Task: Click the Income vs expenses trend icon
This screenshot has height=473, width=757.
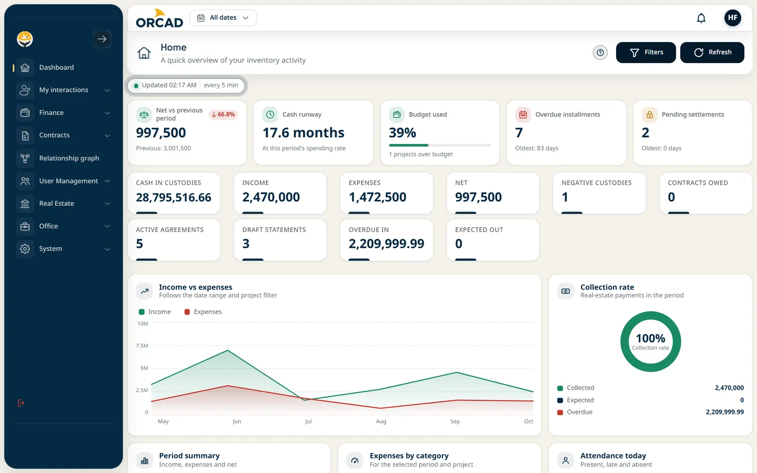Action: tap(145, 291)
